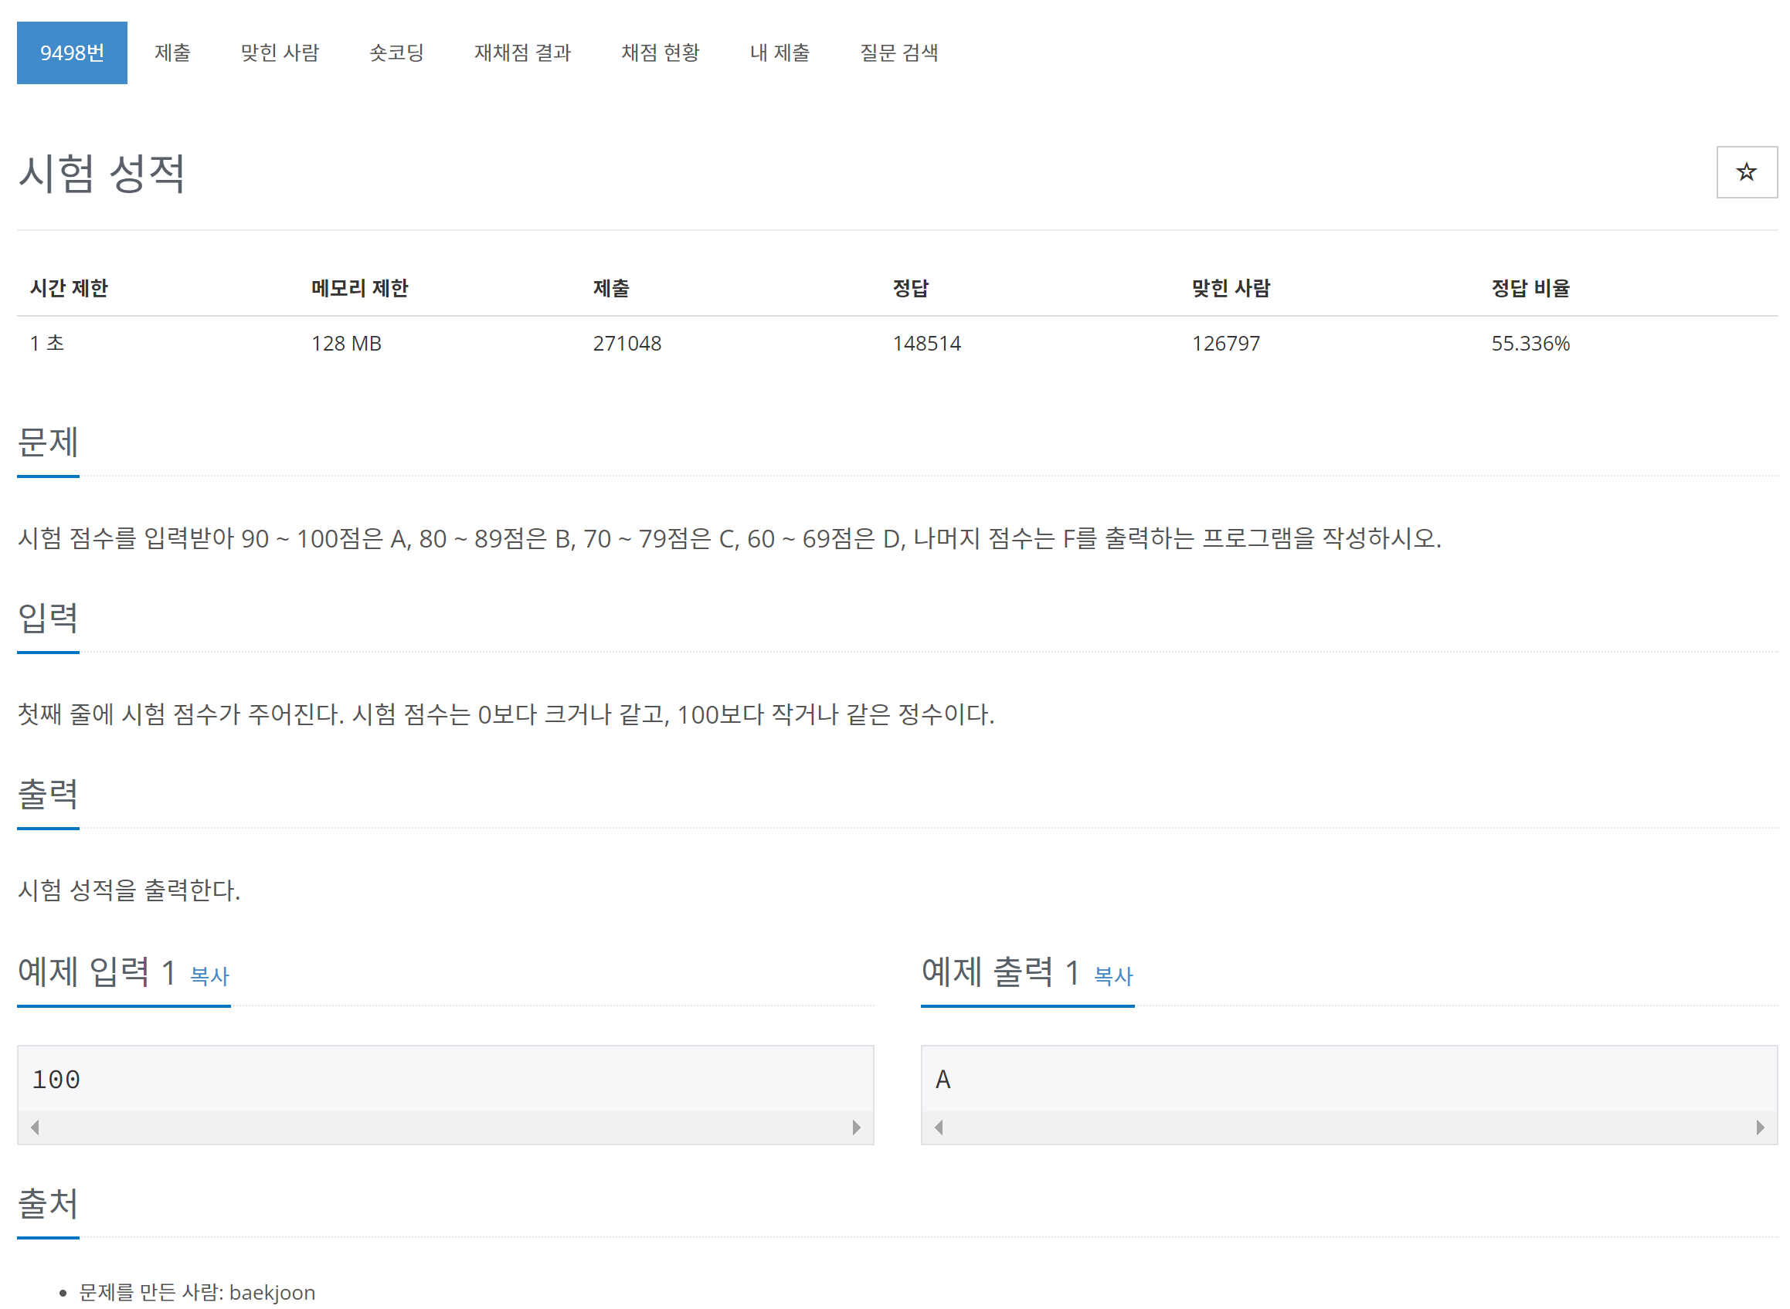Switch to the 숏코딩 tab
This screenshot has height=1309, width=1790.
click(396, 53)
